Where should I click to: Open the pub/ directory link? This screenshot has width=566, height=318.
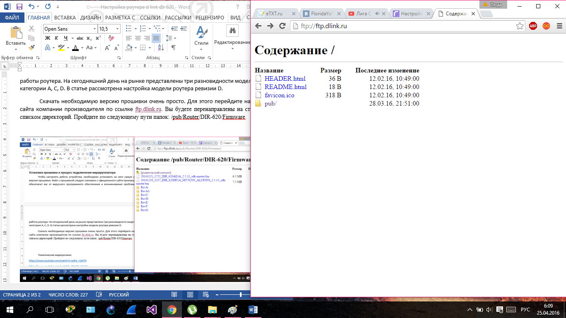click(270, 104)
